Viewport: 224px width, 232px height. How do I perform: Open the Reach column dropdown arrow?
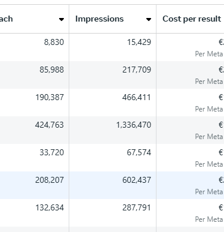[x=62, y=19]
